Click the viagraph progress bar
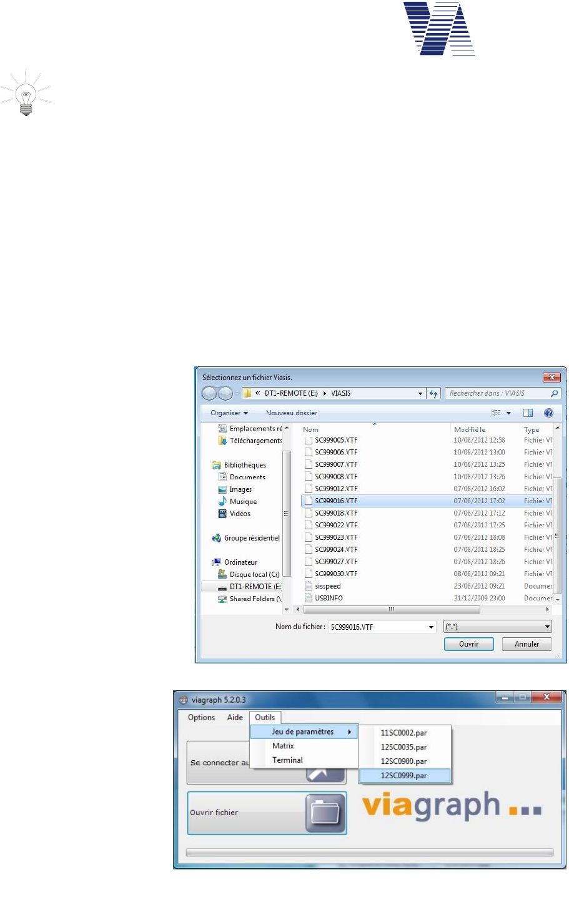The image size is (569, 905). tap(370, 852)
